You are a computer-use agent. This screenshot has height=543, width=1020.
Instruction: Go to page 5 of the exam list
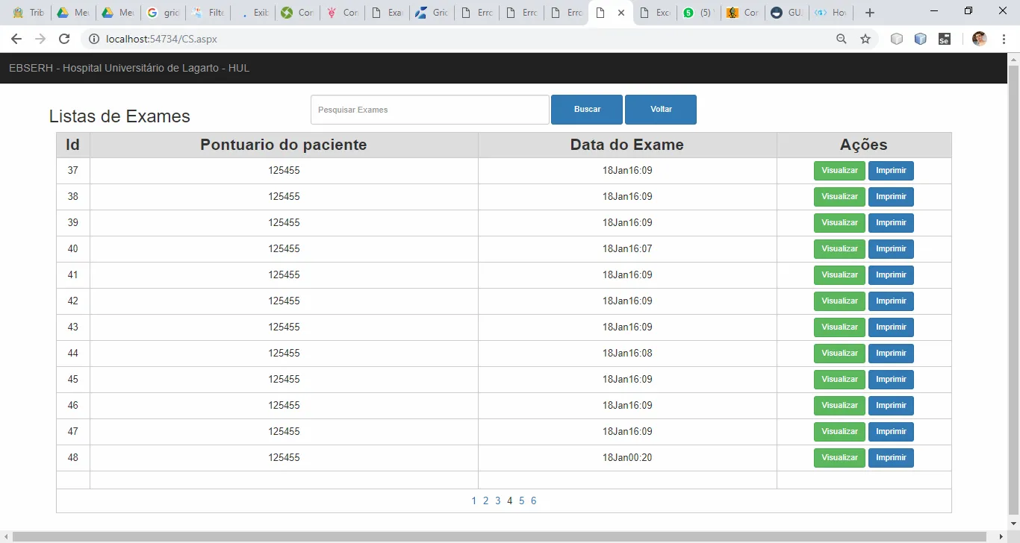coord(522,501)
